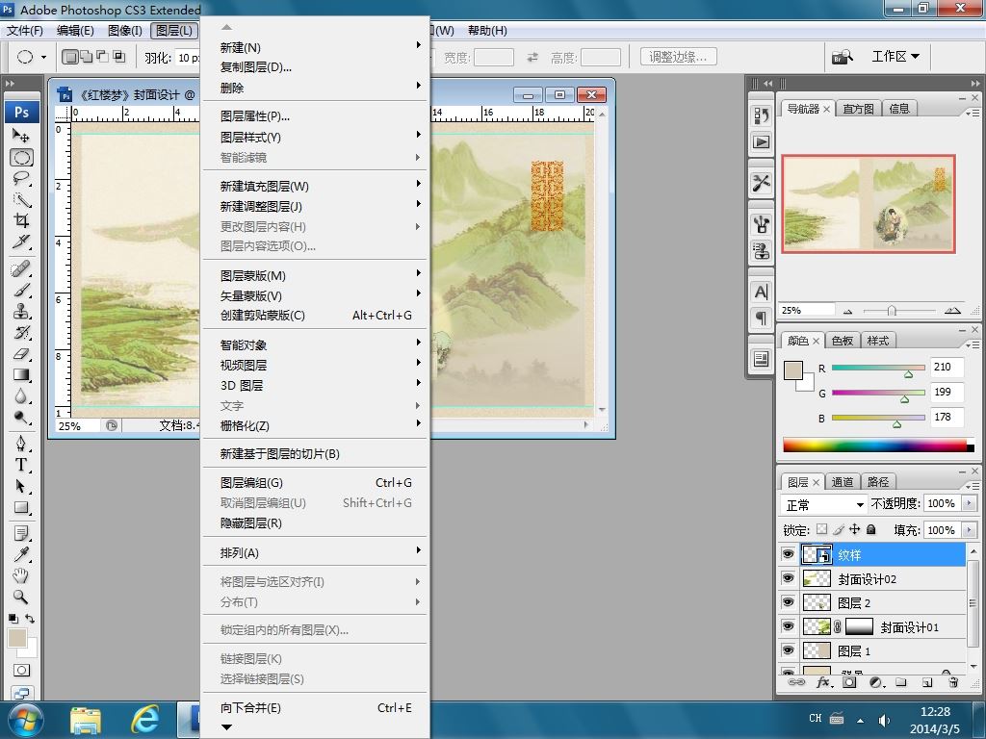Screen dimensions: 986x739
Task: Choose 图层属性(P)... from the menu
Action: tap(316, 116)
